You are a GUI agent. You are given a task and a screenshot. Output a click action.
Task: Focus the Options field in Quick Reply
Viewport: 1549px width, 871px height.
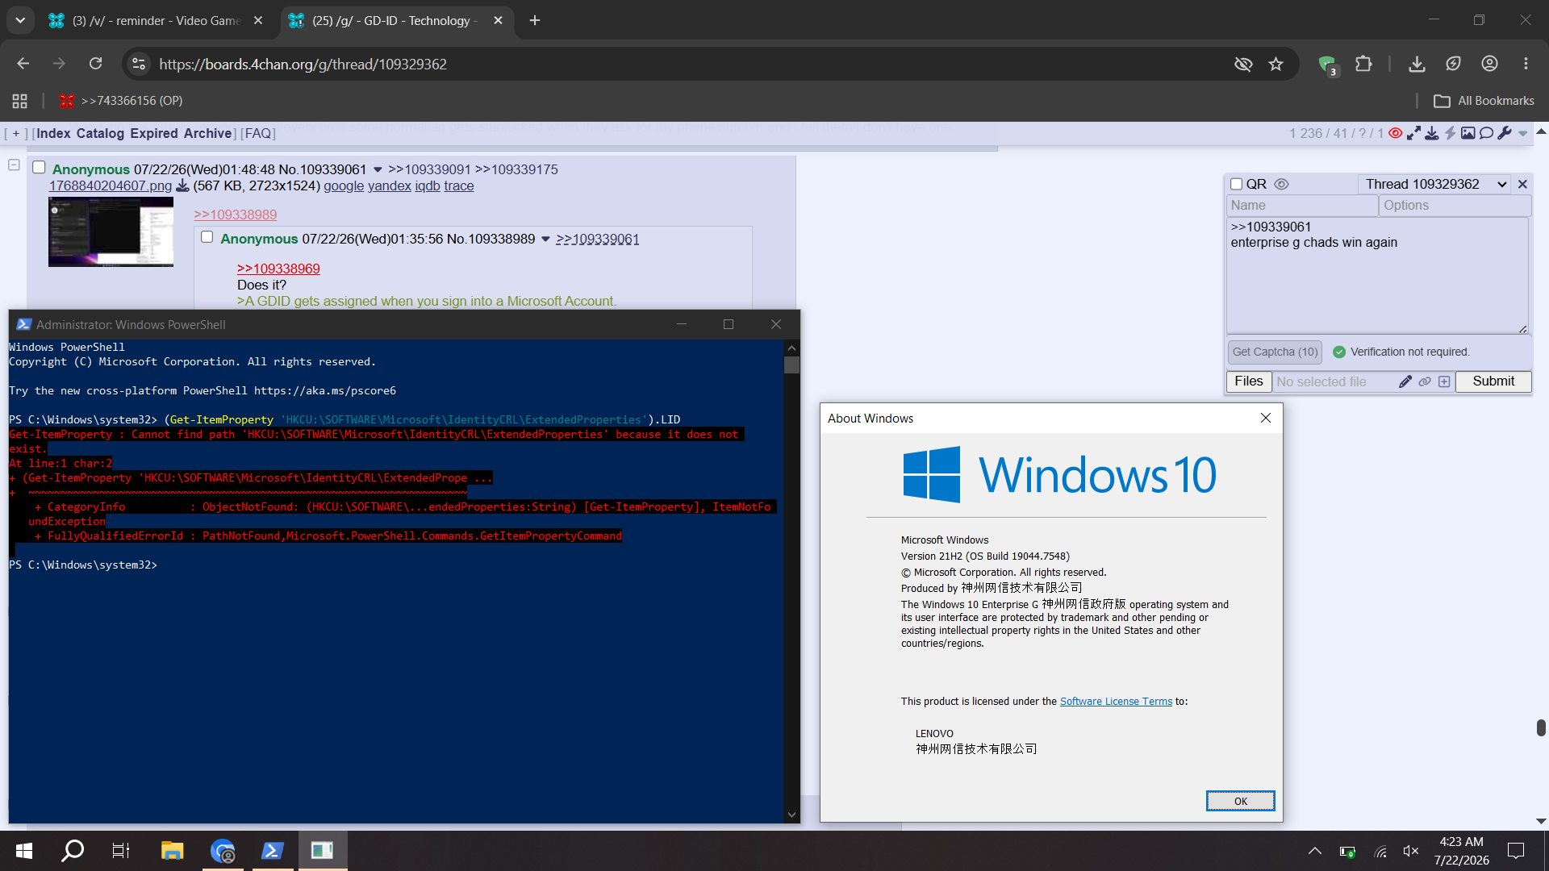[1455, 206]
